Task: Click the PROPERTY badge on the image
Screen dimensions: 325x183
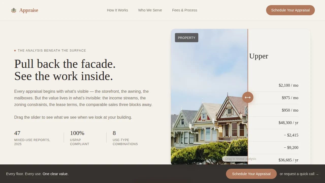Action: click(186, 38)
